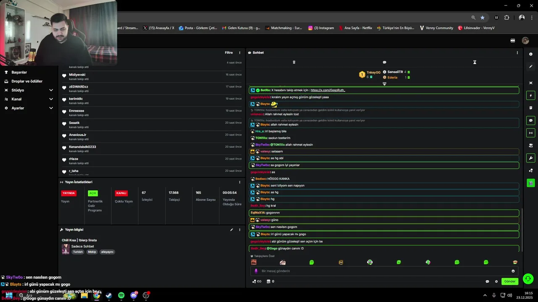Click the keyboard icon beside profile avatar
Viewport: 538px width, 302px height.
[x=513, y=41]
